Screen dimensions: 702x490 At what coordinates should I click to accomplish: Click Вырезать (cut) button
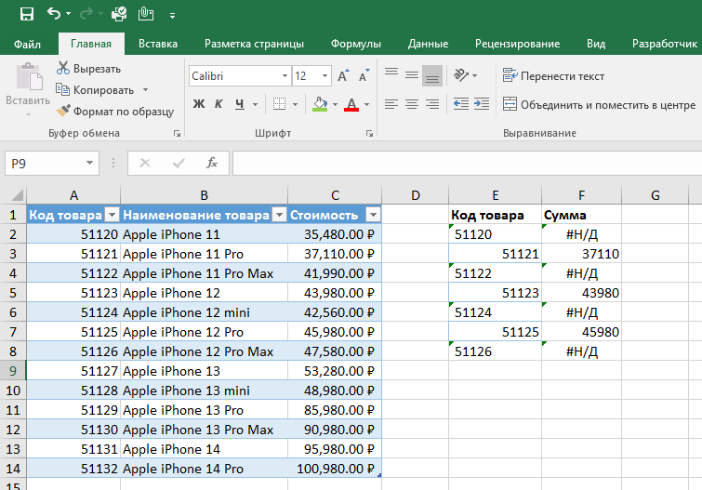click(88, 69)
